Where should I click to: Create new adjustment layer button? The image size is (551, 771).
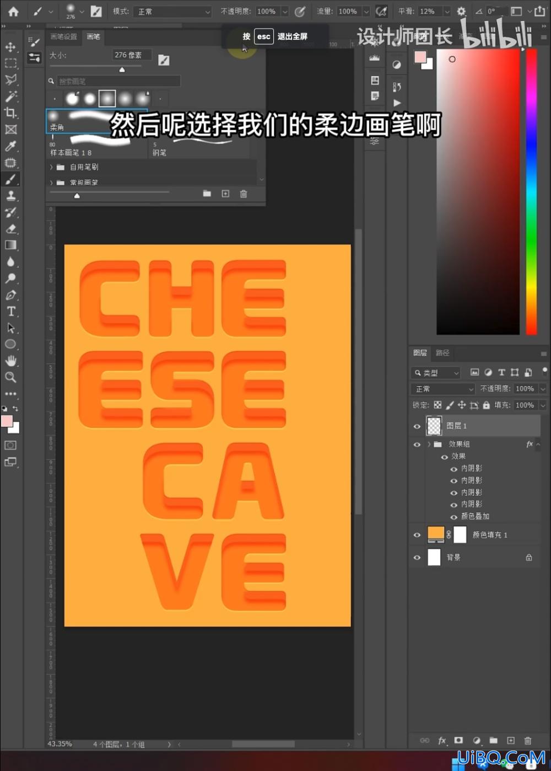(x=477, y=741)
